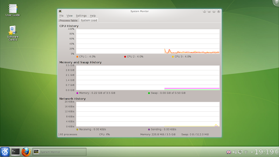
Task: Open the KDE application launcher
Action: [5, 152]
